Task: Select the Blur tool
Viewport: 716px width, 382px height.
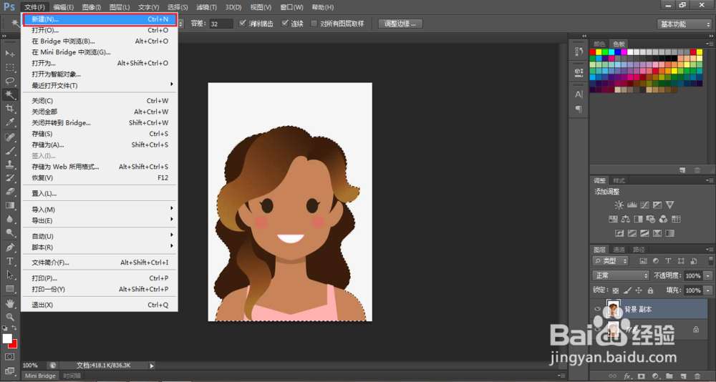Action: (9, 219)
